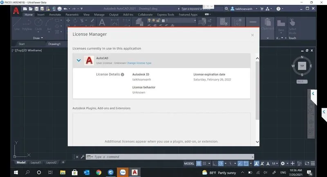Click the viewport controls [Top] label
Image resolution: width=327 pixels, height=177 pixels.
19,50
